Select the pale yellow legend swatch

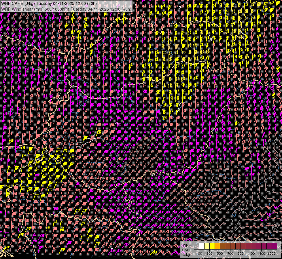(x=207, y=246)
